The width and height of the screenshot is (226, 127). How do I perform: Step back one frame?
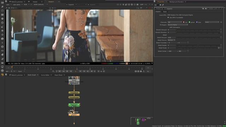67,71
